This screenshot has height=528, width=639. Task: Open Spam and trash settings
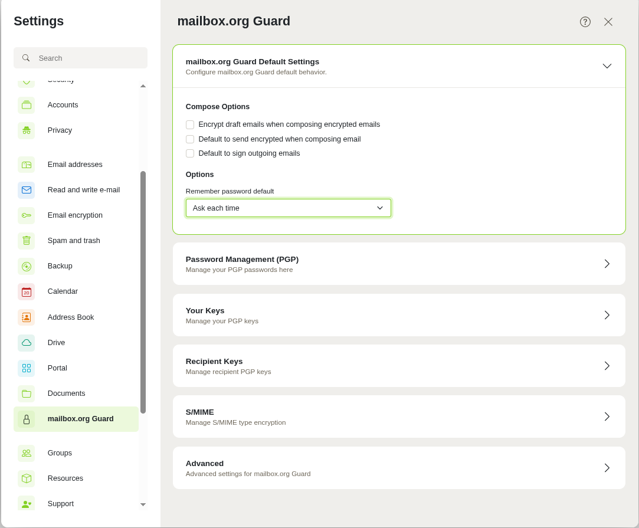click(x=76, y=241)
